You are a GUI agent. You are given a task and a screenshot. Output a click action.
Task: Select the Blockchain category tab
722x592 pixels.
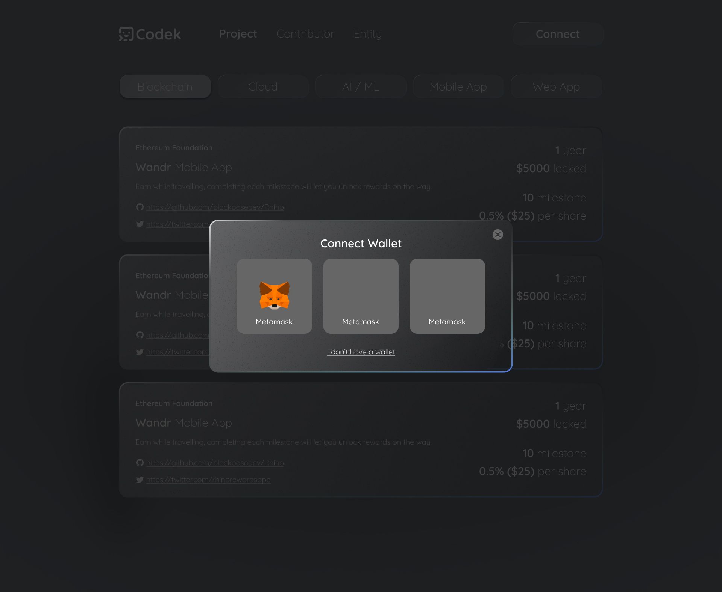pos(165,86)
